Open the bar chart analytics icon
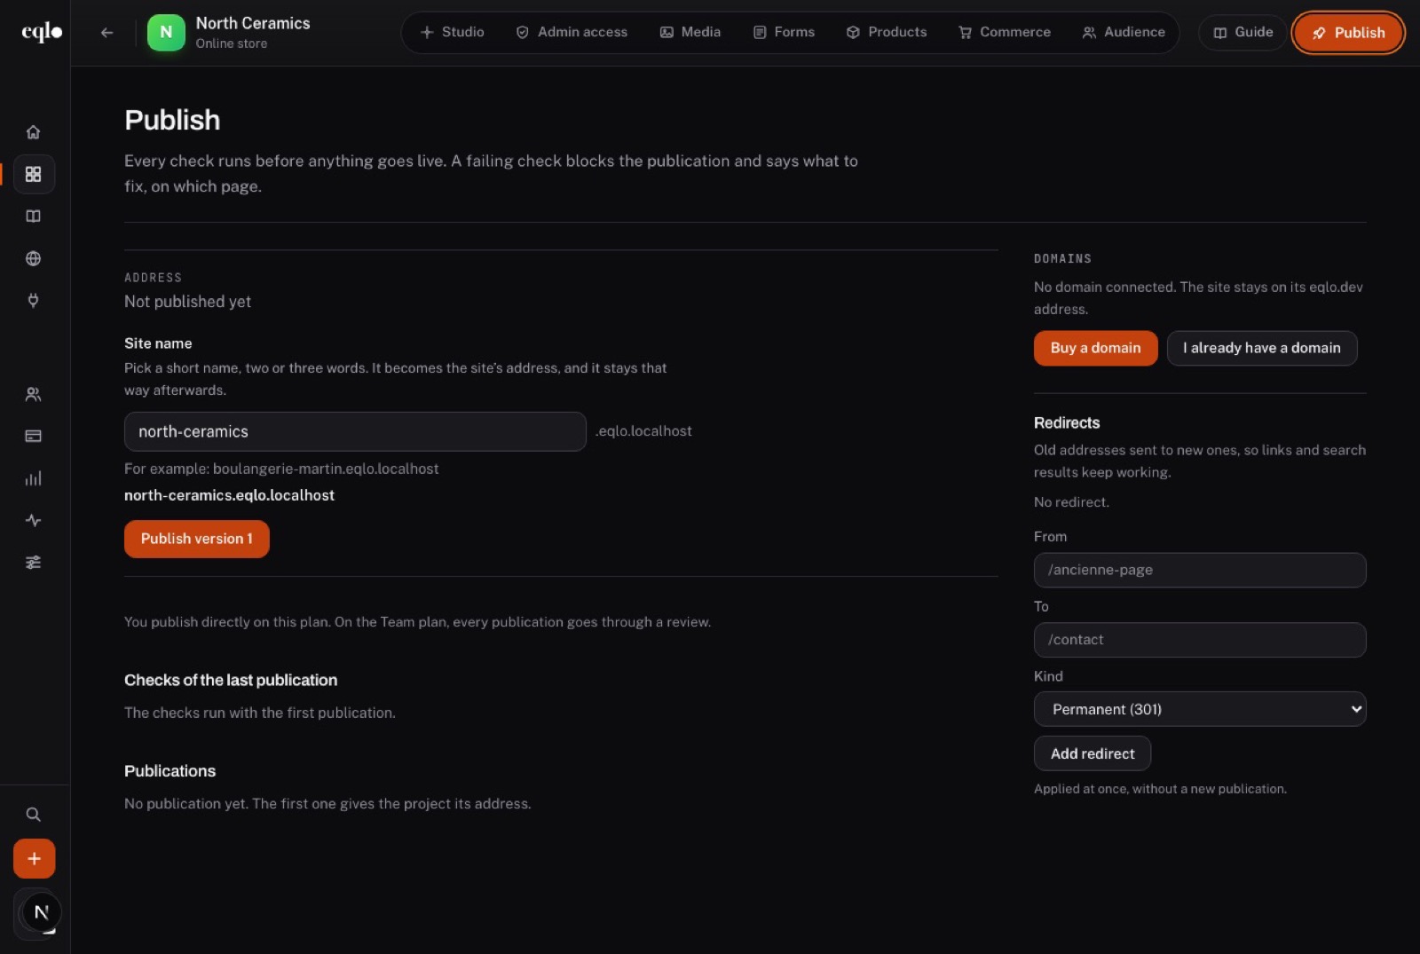Image resolution: width=1420 pixels, height=954 pixels. tap(34, 478)
